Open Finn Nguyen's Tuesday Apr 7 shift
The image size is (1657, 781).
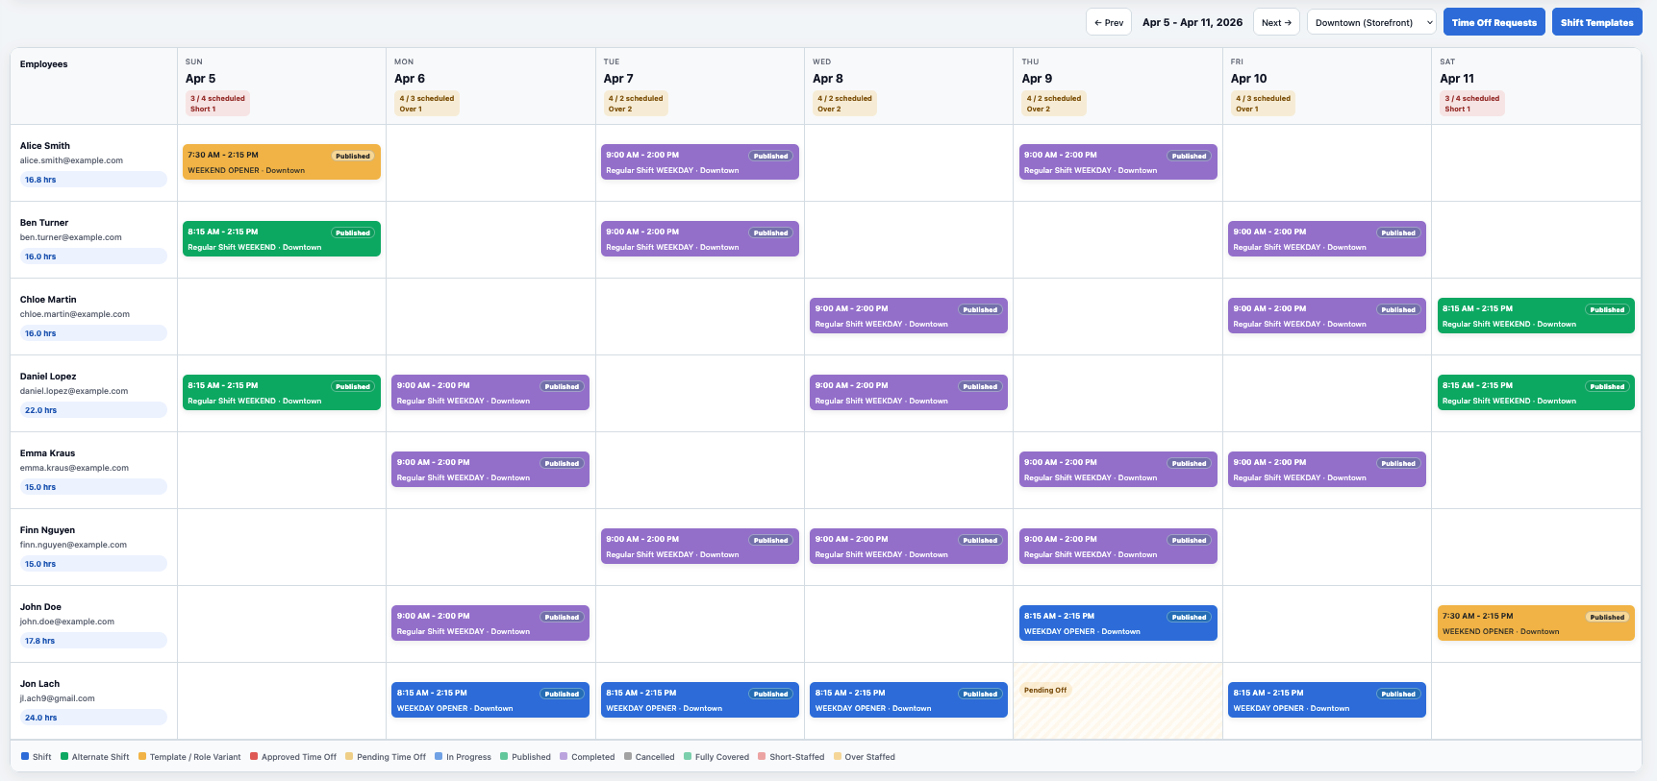click(x=699, y=546)
